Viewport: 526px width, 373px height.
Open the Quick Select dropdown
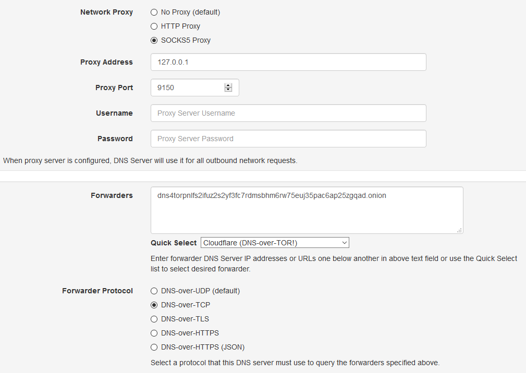tap(275, 243)
